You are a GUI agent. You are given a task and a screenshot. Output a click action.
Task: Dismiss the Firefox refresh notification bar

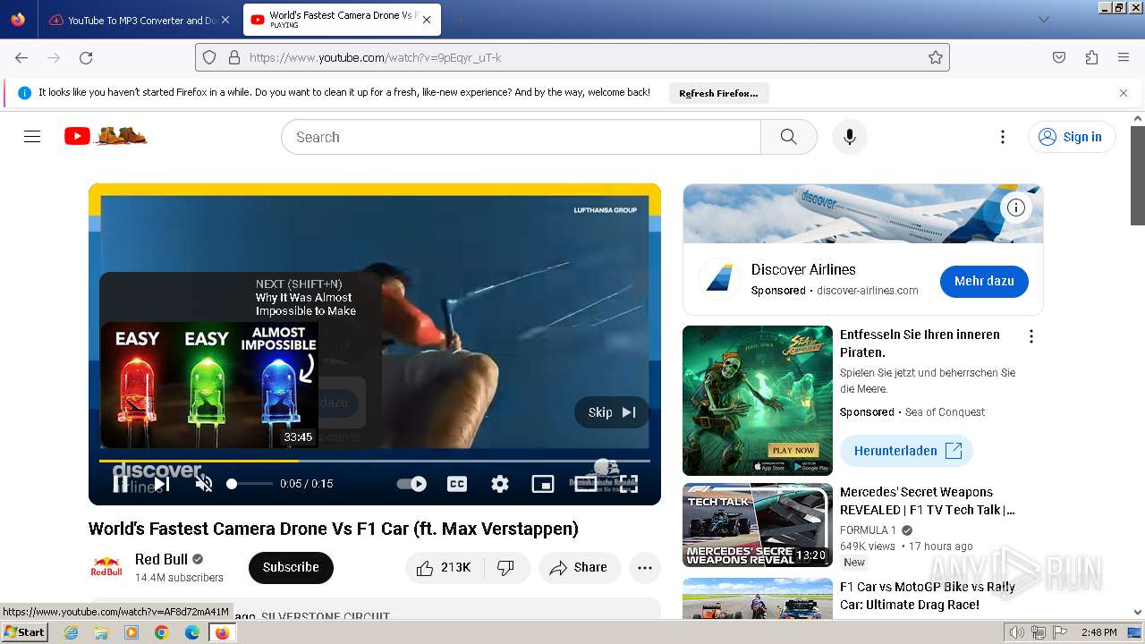(x=1124, y=92)
